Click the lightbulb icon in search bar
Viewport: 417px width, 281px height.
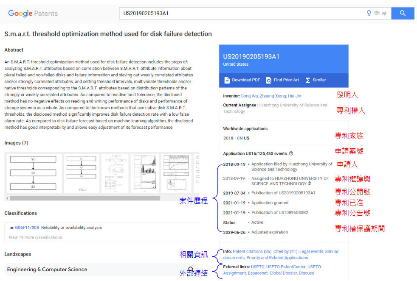[369, 13]
